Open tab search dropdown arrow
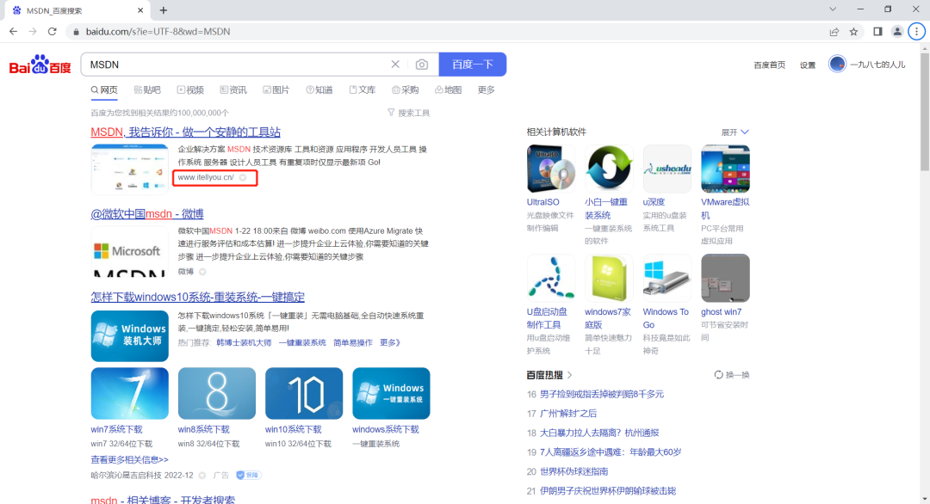Viewport: 930px width, 504px height. 833,9
